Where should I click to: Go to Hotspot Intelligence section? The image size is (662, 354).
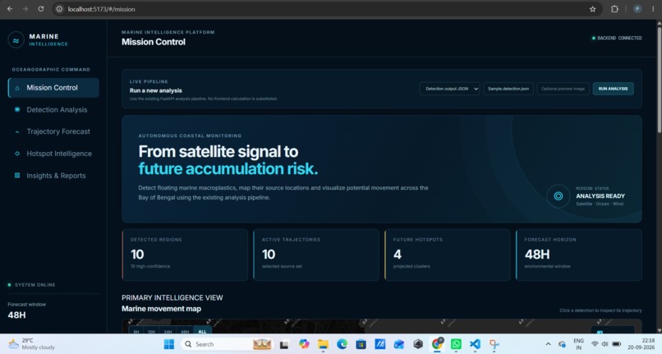point(53,154)
